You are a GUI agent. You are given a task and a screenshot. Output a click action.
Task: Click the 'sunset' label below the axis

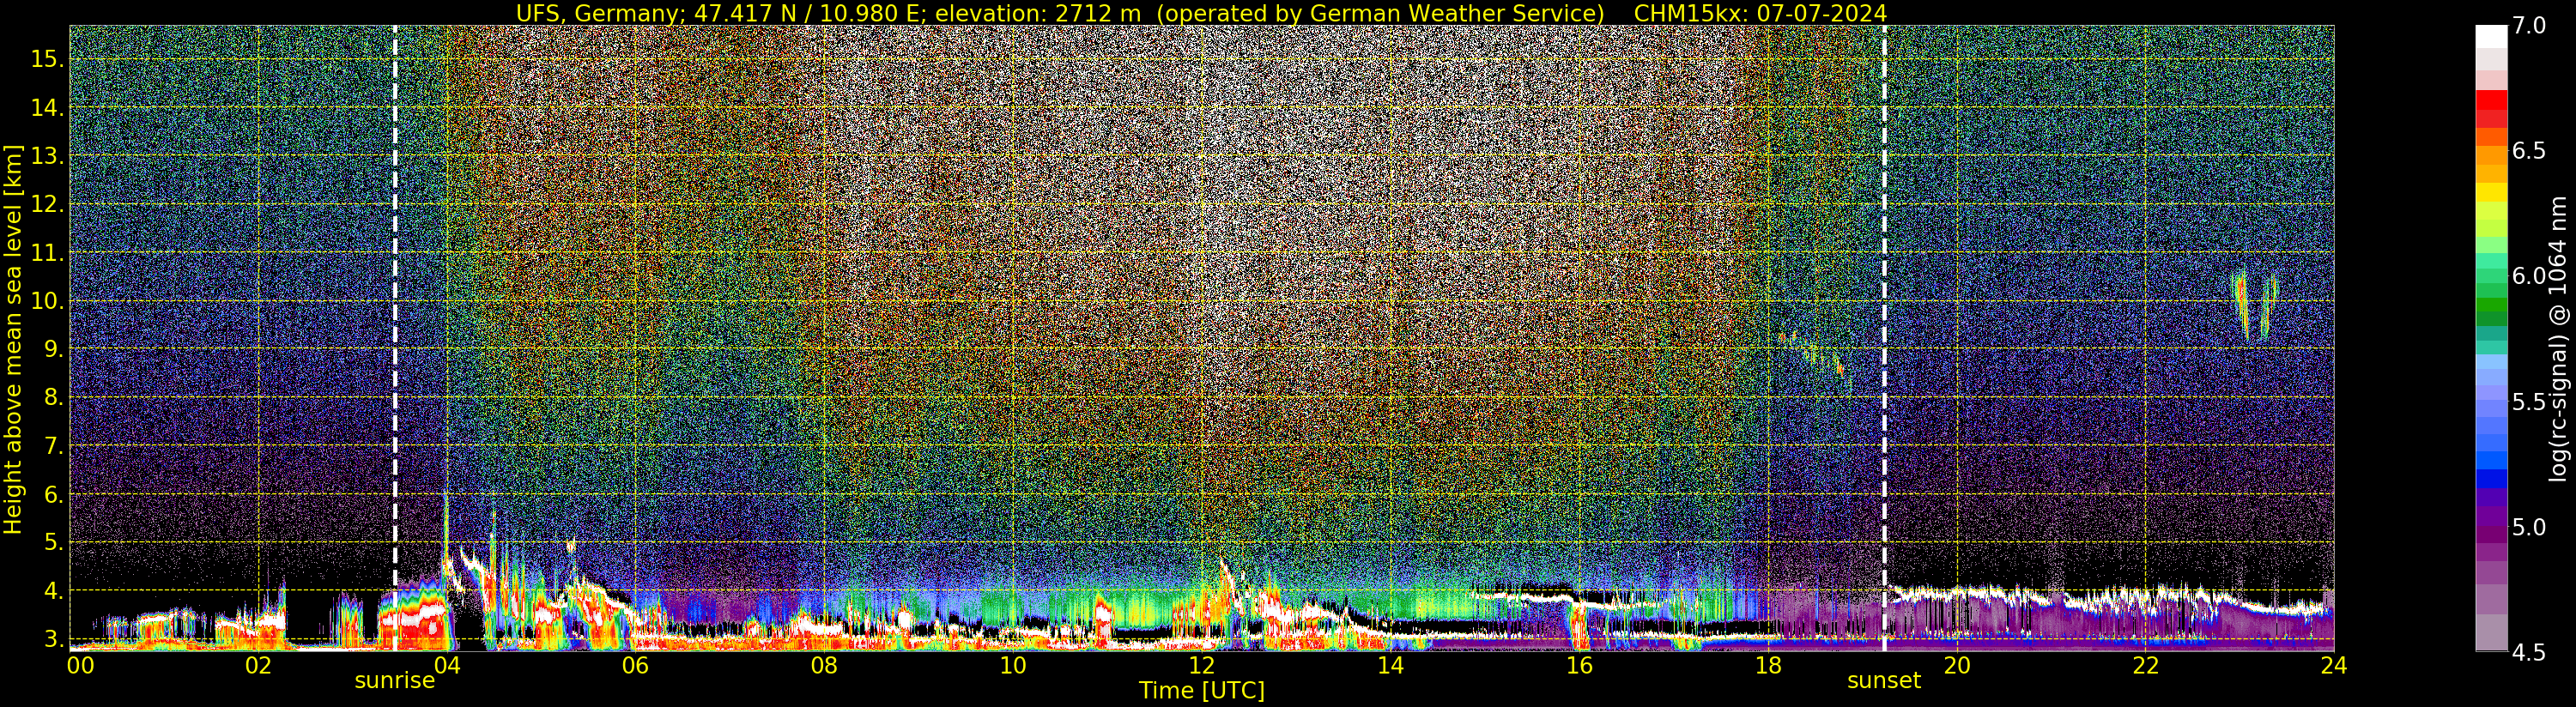point(1884,681)
